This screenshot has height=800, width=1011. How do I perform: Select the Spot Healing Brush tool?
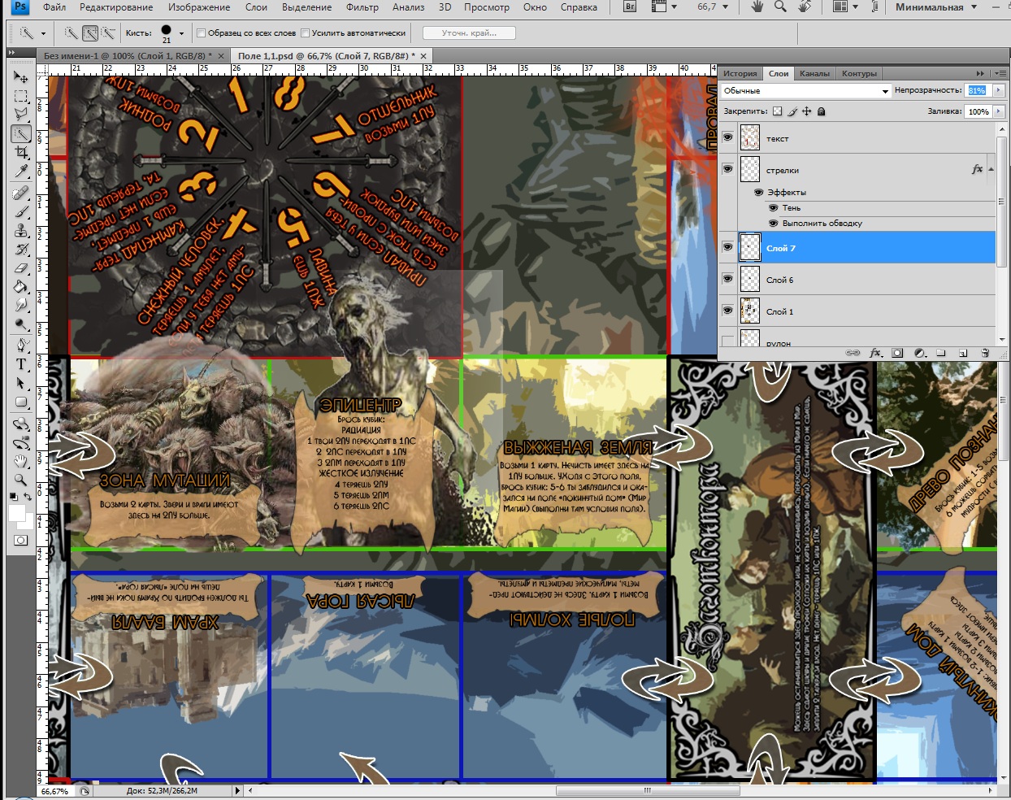point(21,193)
